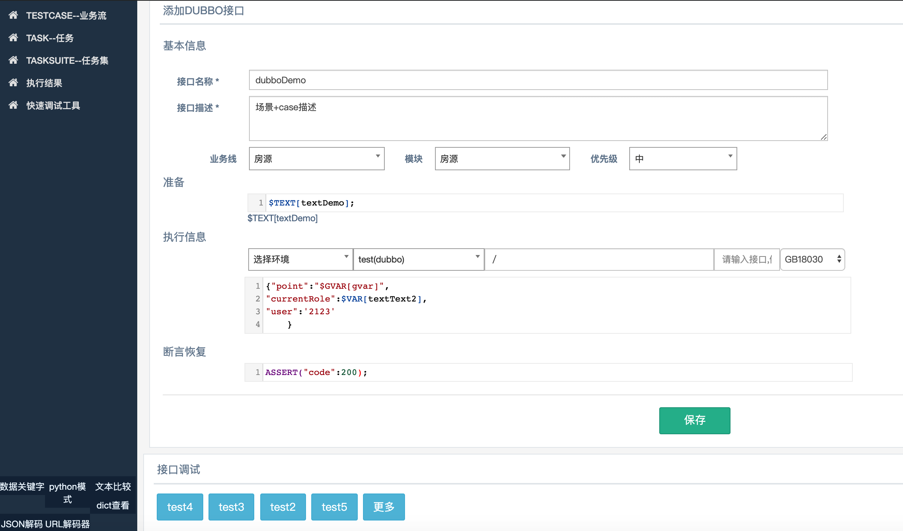Click the test5 debug button
Screen dimensions: 903x531
[x=334, y=507]
